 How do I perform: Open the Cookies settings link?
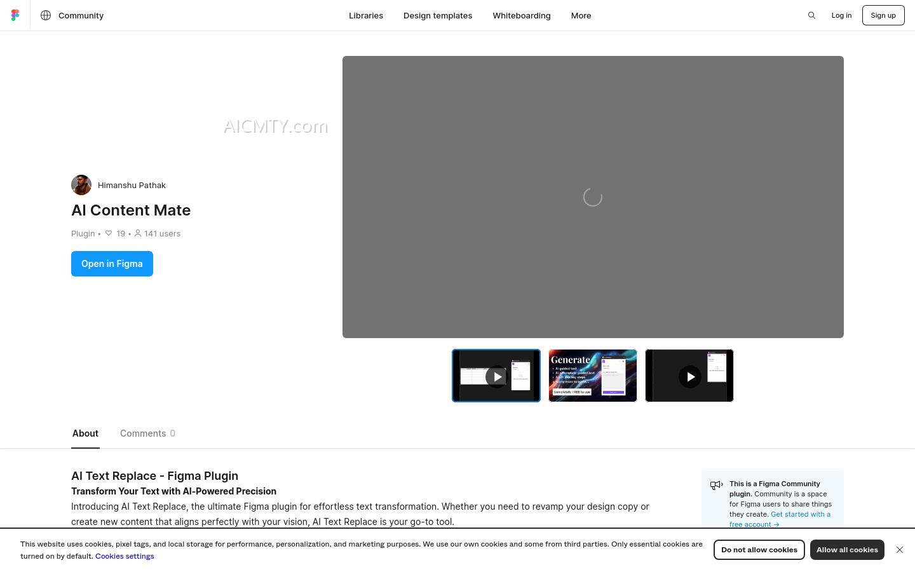(125, 555)
